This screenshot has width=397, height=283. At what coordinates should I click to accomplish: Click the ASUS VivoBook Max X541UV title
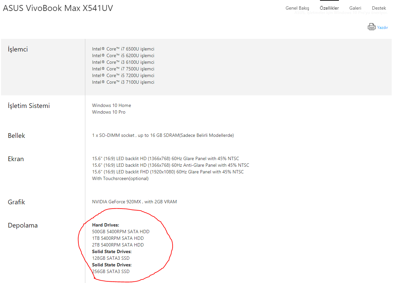pyautogui.click(x=58, y=8)
